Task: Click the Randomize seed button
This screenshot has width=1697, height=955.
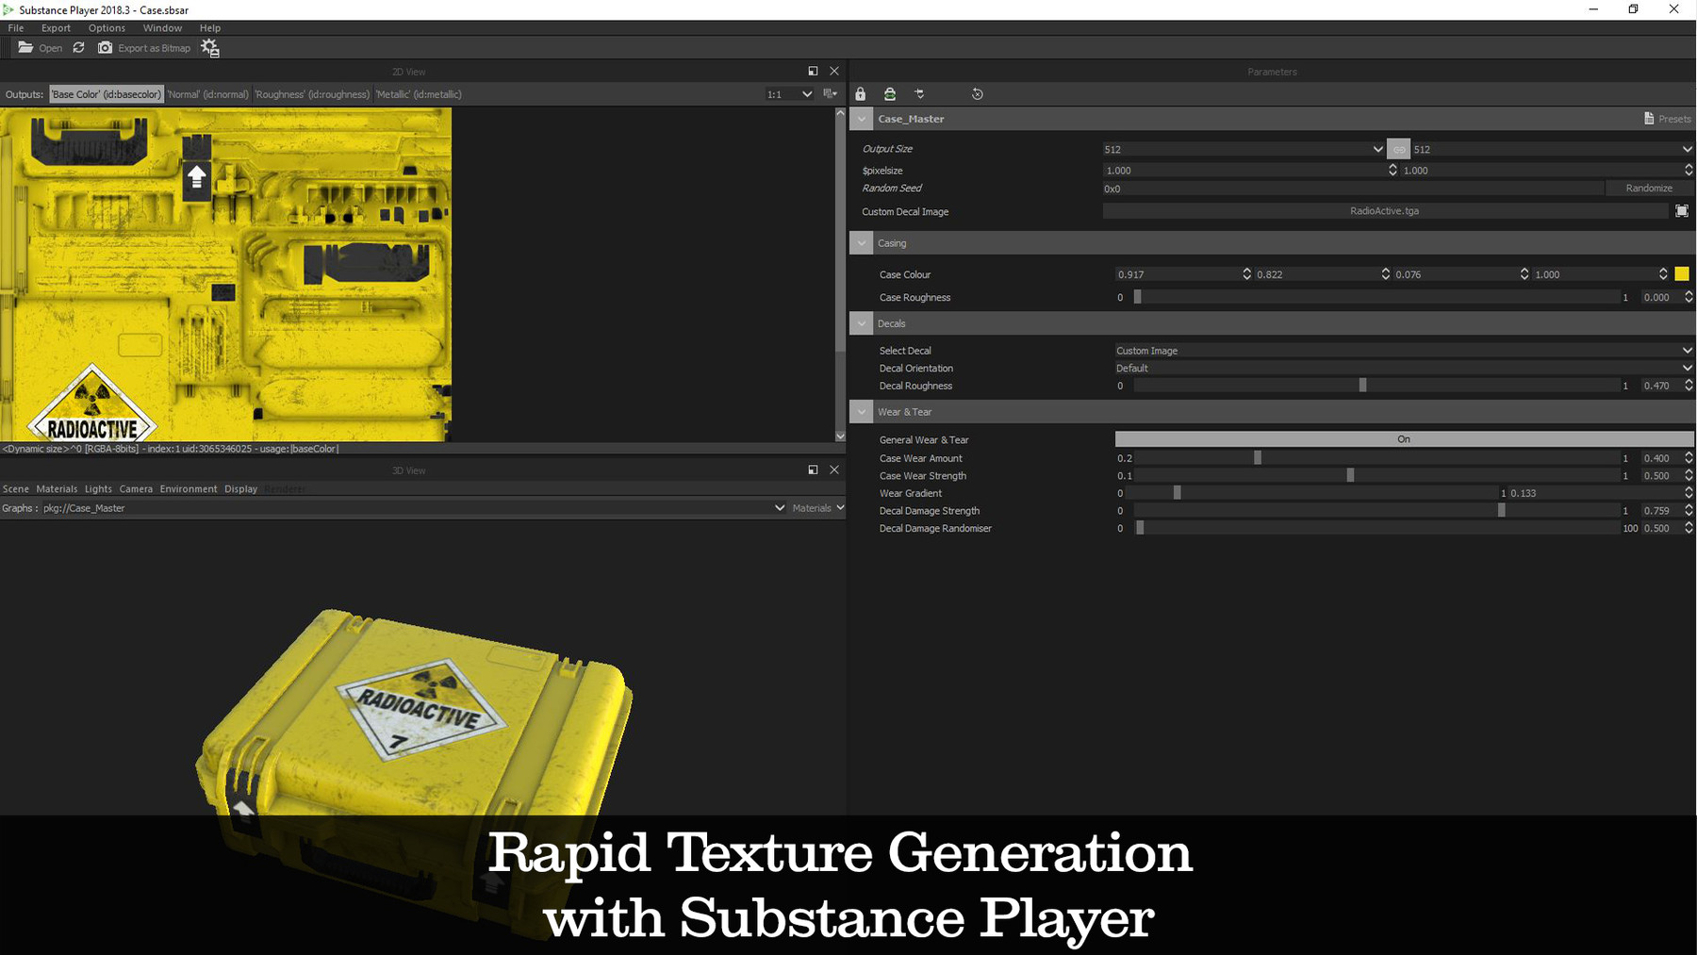Action: [x=1649, y=188]
